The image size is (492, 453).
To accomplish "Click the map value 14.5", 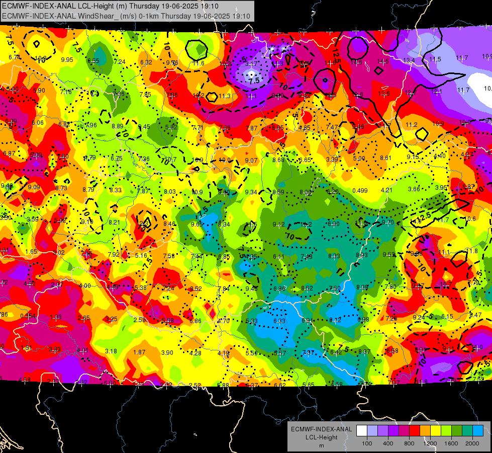I will (383, 61).
